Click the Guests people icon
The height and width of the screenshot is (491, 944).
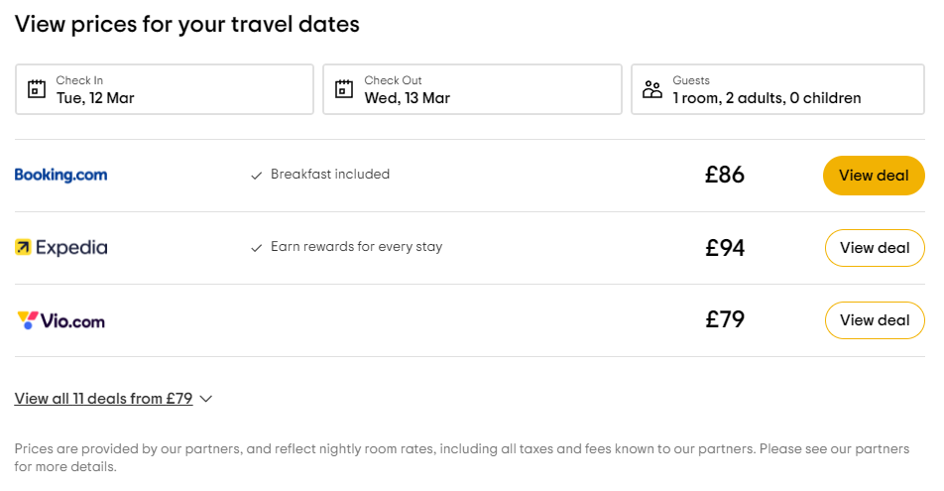(x=651, y=89)
